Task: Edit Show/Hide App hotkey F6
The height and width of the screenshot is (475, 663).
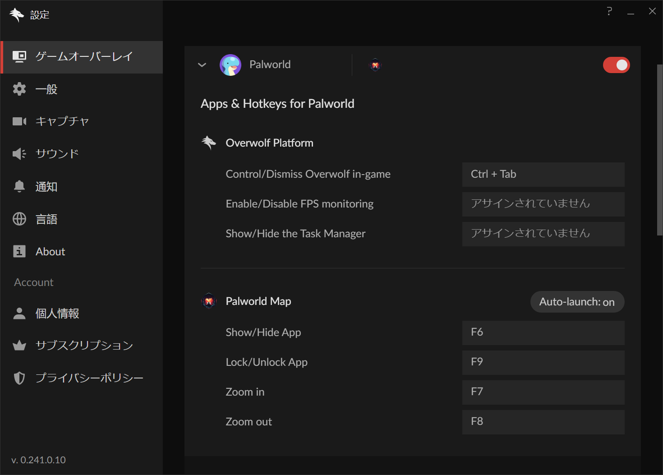Action: (543, 333)
